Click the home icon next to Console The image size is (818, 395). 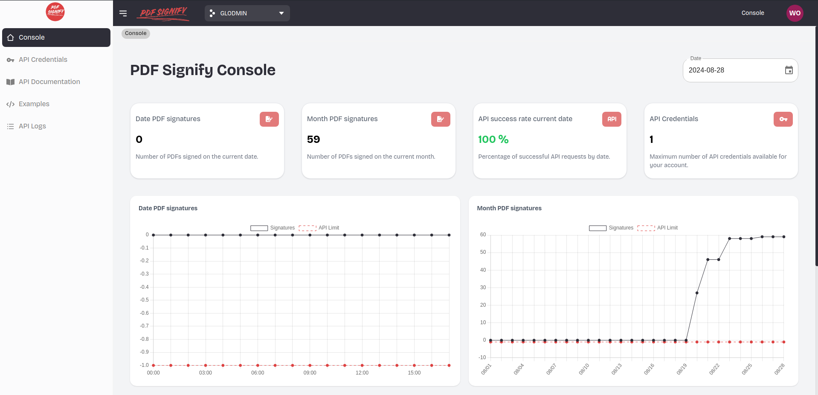pos(11,38)
